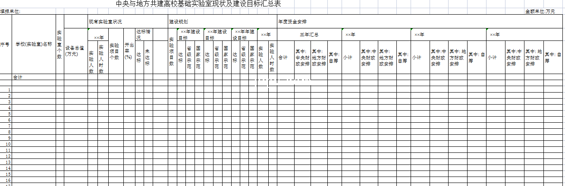Select the 设备总值(万元) header cell
The image size is (565, 186).
(x=75, y=52)
